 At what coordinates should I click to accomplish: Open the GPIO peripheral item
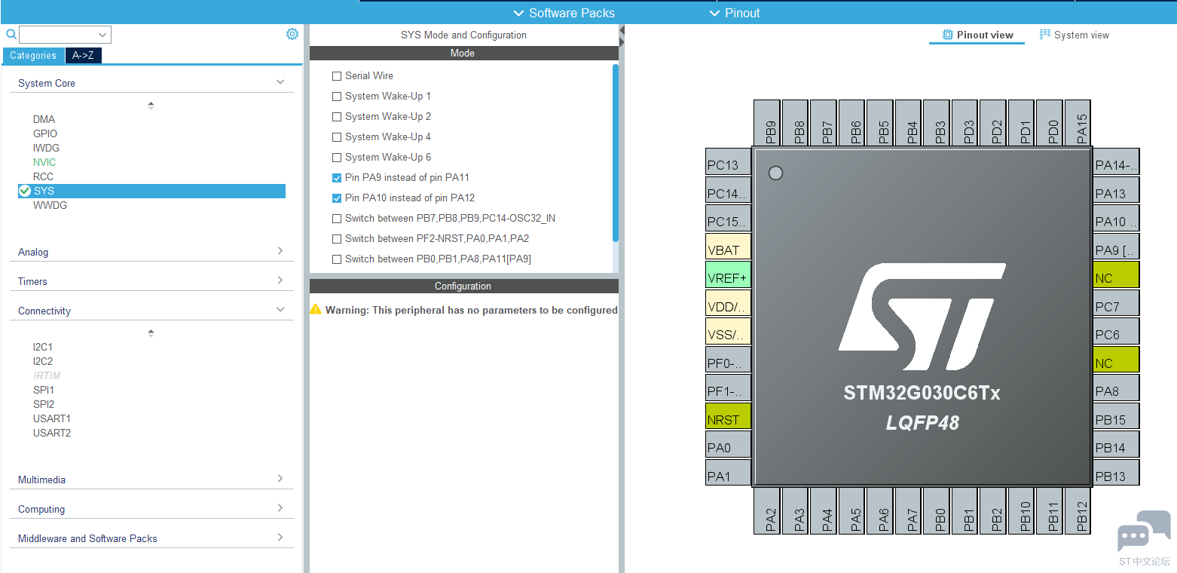click(45, 133)
